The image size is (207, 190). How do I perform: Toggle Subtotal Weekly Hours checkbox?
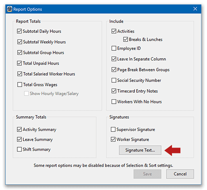(20, 42)
